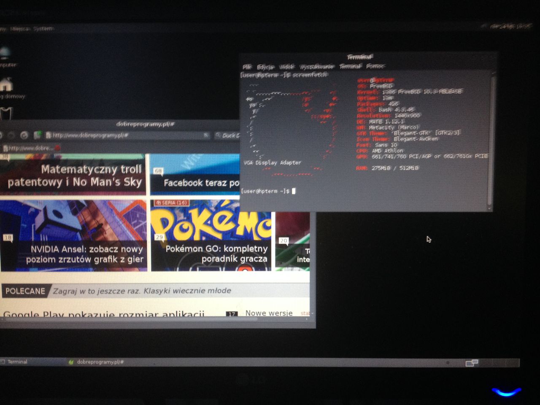Open the System menu in the top panel
The image size is (540, 405).
point(43,29)
